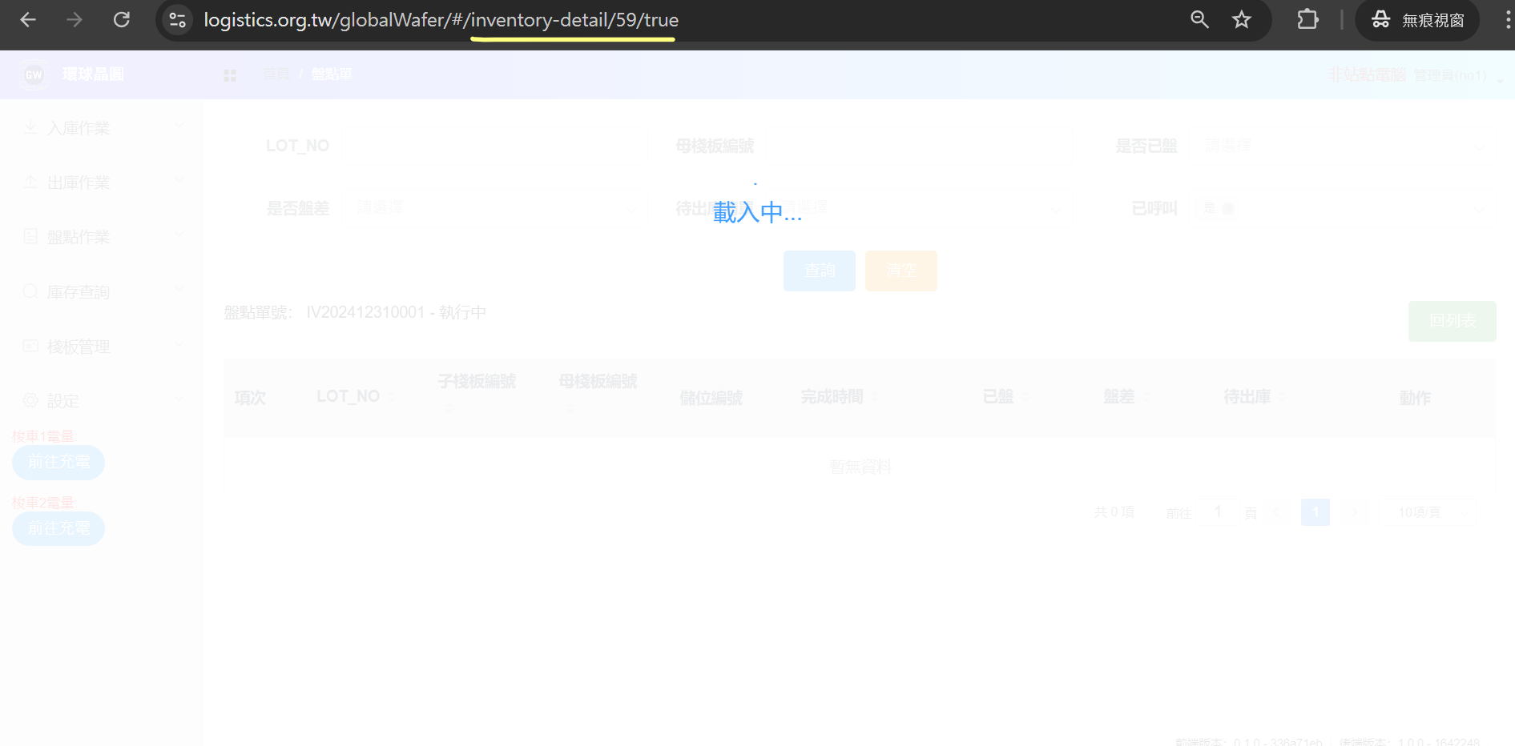Remove the 是 tag from 已呼叫
Viewport: 1515px width, 746px height.
[x=1227, y=209]
